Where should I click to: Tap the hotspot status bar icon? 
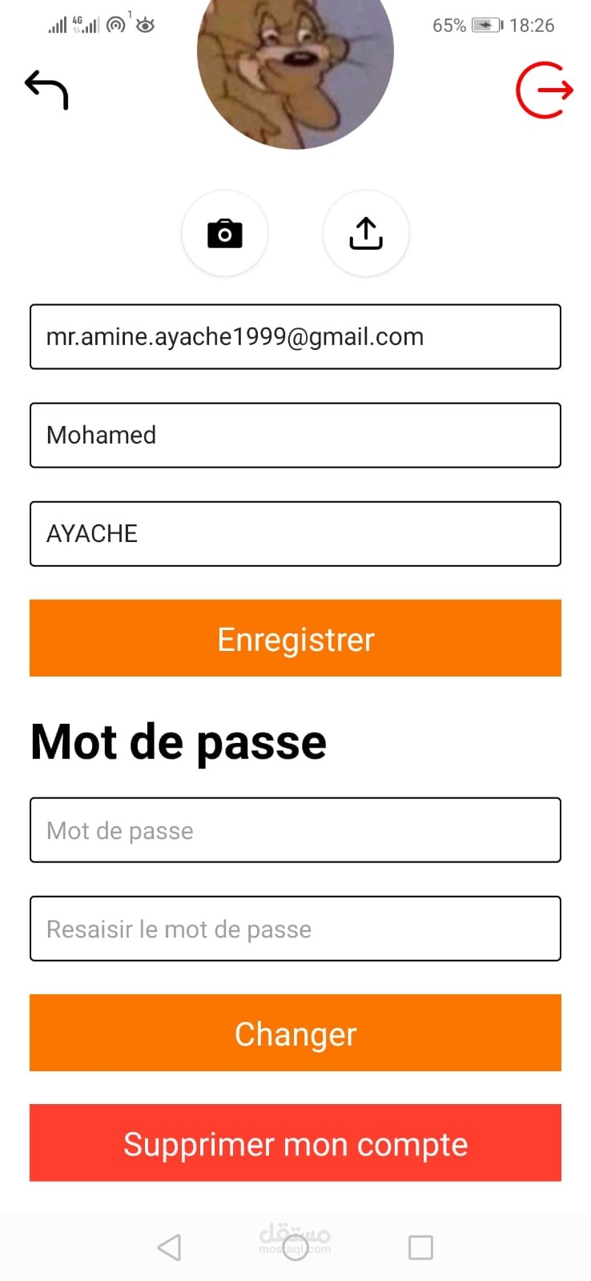[x=117, y=25]
